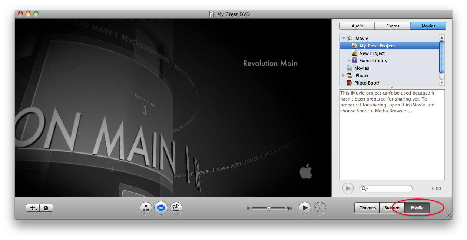
Task: Collapse the iMovie tree item
Action: point(344,38)
